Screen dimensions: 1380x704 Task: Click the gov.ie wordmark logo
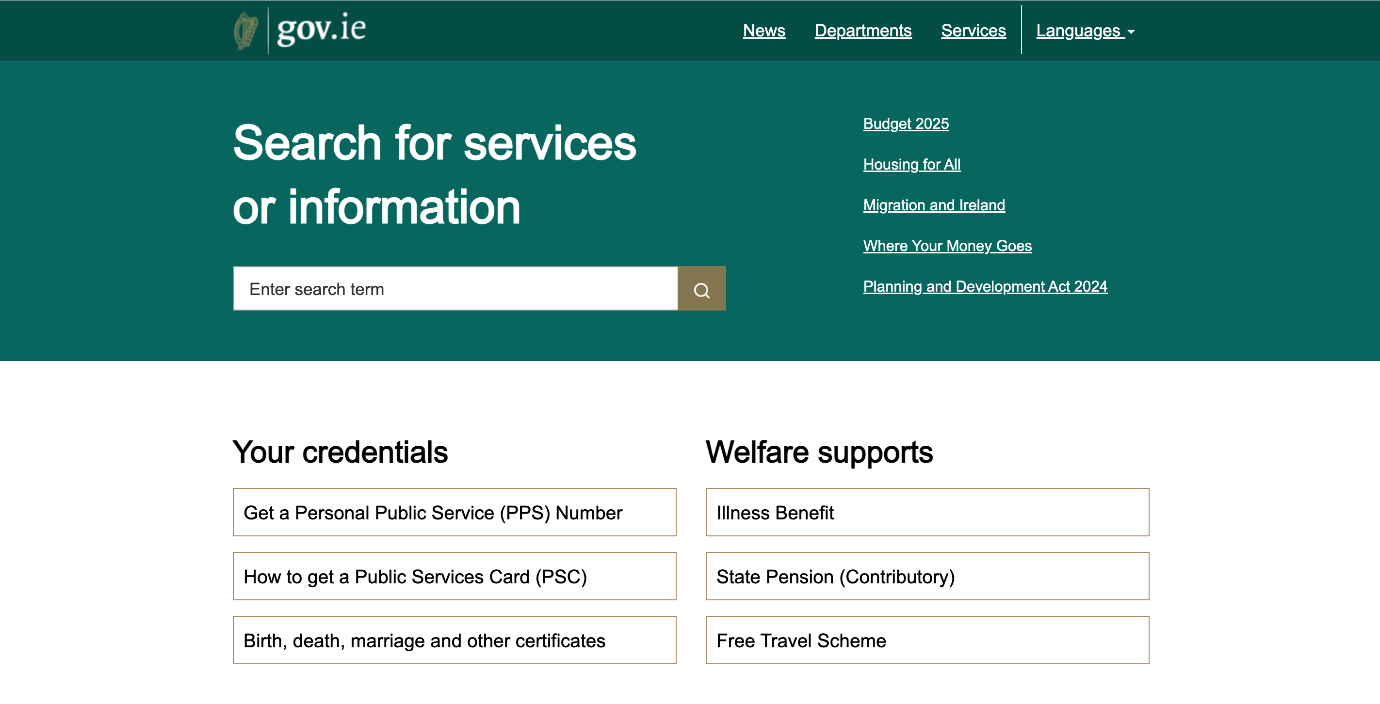click(322, 30)
